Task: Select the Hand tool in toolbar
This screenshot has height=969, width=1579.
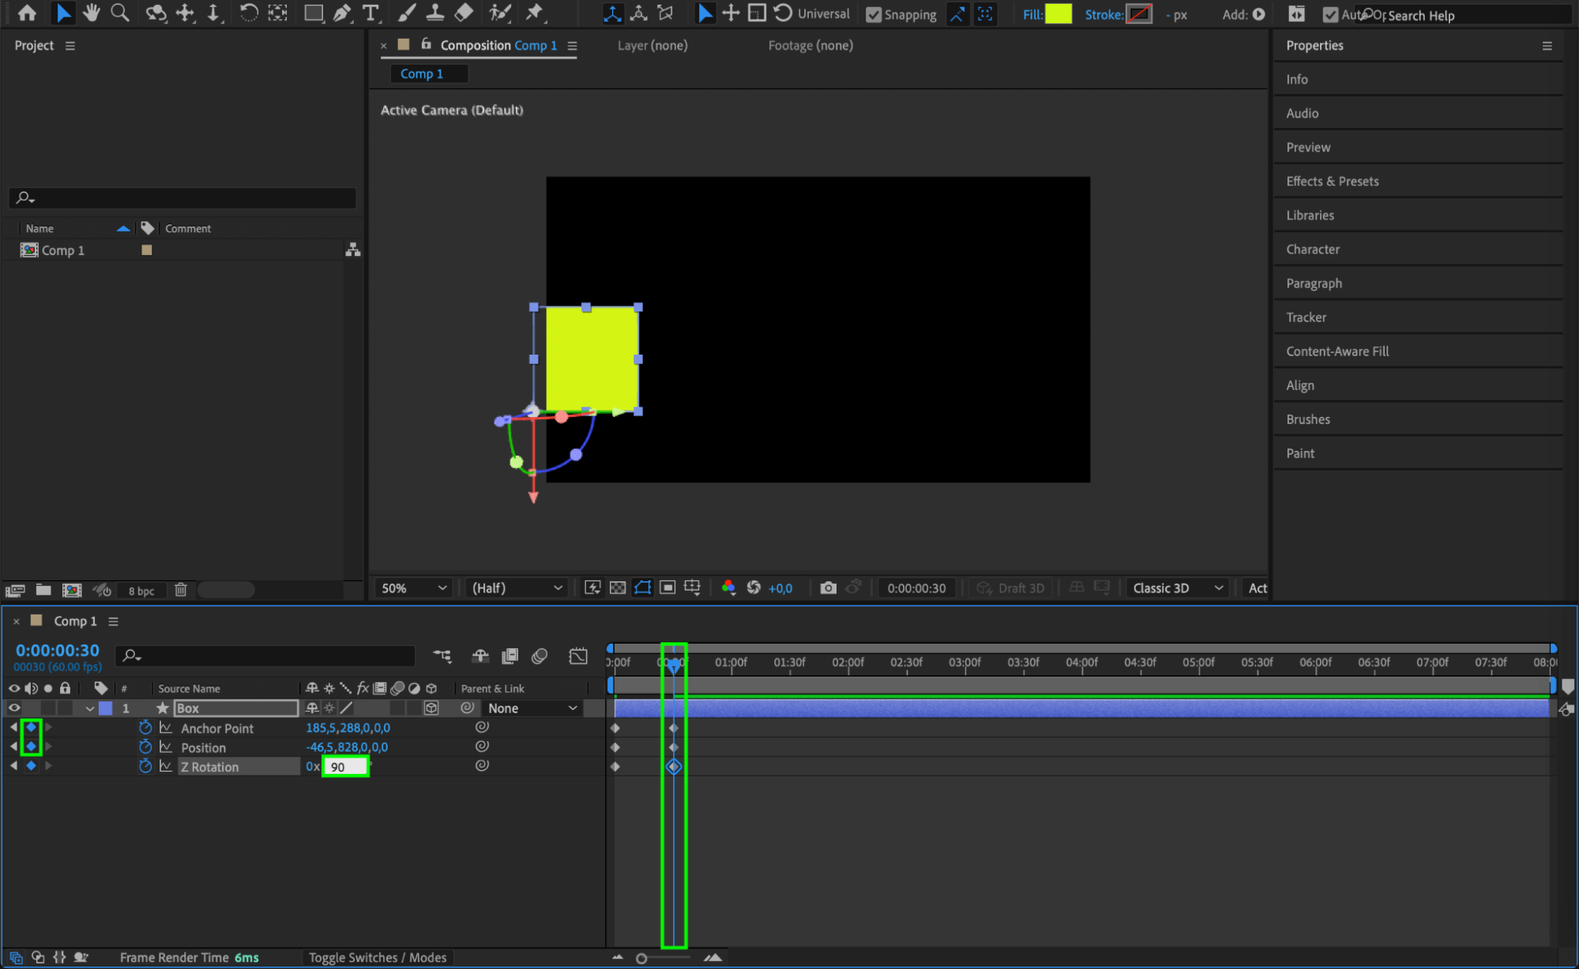Action: pyautogui.click(x=92, y=13)
